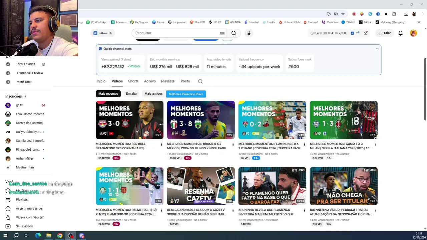Viewport: 427px width, 240px height.
Task: Open File Explorer from taskbar
Action: tap(49, 236)
